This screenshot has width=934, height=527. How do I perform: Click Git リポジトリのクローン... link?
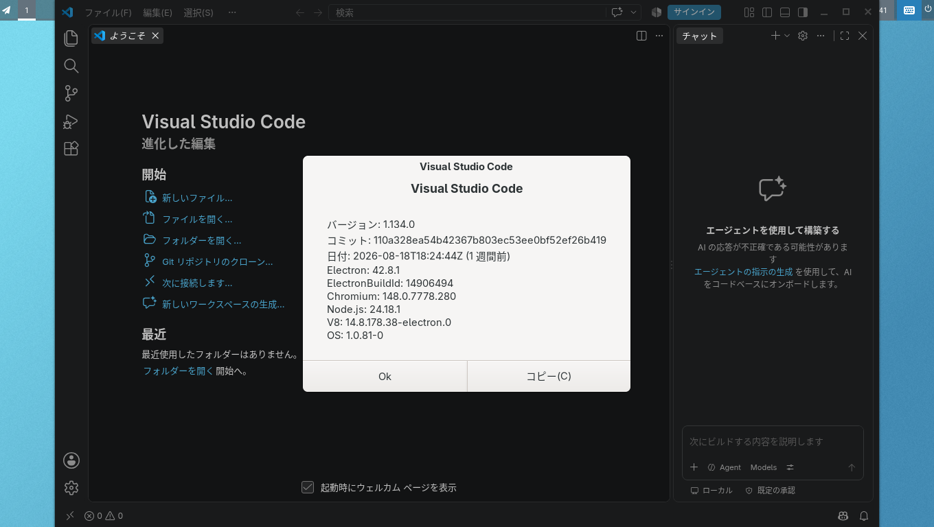(x=218, y=261)
